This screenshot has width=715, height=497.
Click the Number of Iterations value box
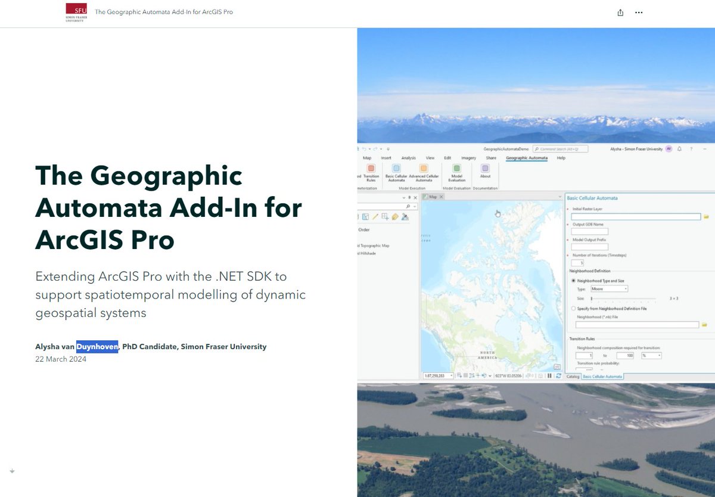point(577,262)
